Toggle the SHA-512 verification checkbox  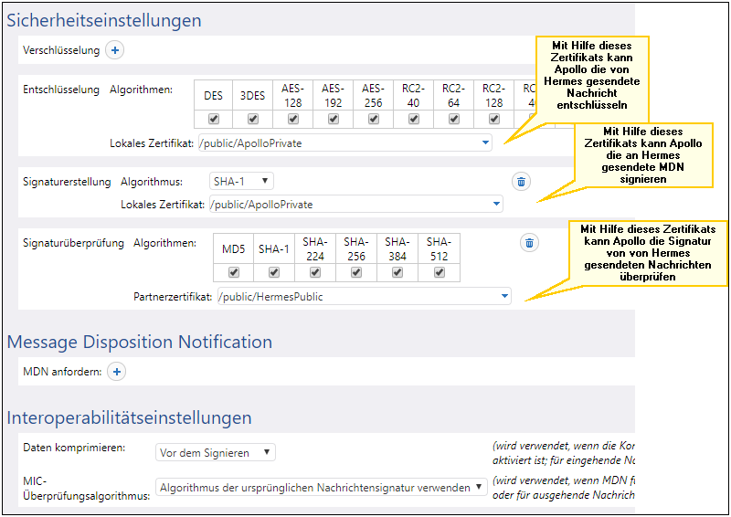point(439,272)
